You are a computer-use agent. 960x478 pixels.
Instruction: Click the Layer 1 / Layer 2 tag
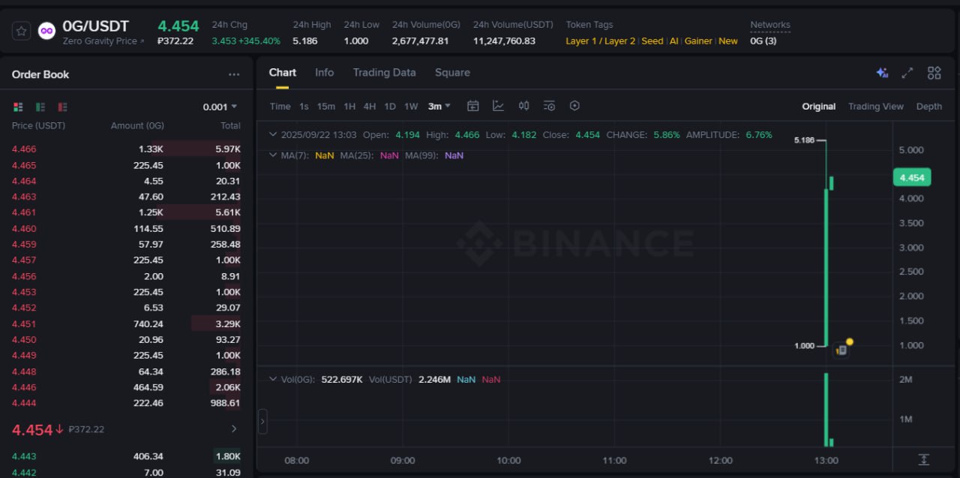(601, 41)
